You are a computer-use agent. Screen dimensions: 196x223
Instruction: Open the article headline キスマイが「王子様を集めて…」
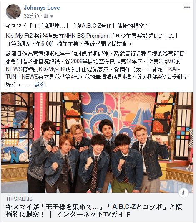tap(54, 207)
